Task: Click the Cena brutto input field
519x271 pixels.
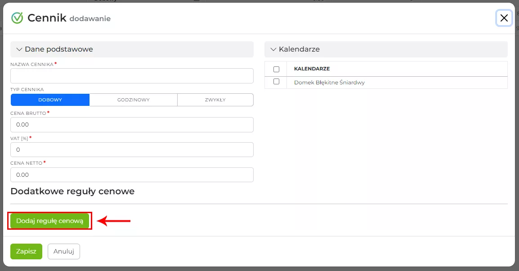Action: (x=132, y=125)
